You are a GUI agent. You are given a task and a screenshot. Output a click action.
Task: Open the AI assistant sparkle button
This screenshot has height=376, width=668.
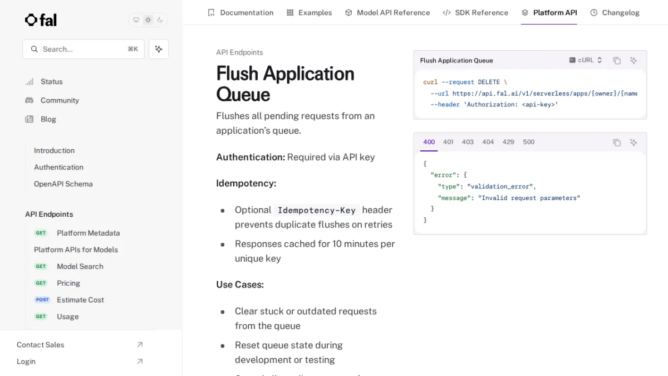[x=159, y=49]
